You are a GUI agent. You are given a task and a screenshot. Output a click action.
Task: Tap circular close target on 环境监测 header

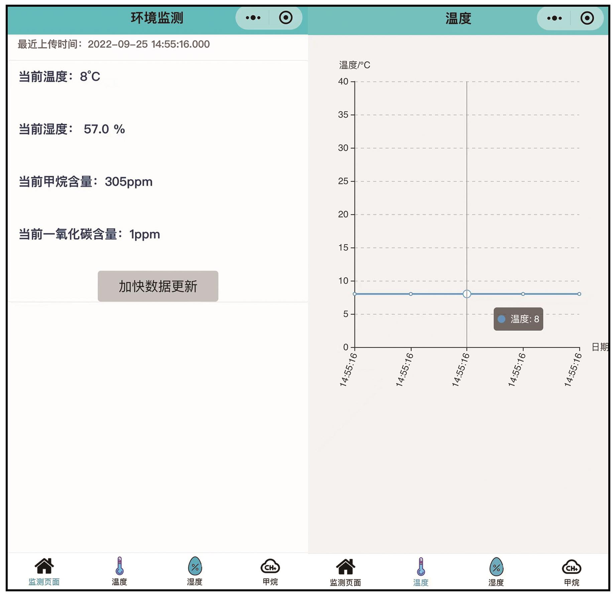(x=286, y=18)
